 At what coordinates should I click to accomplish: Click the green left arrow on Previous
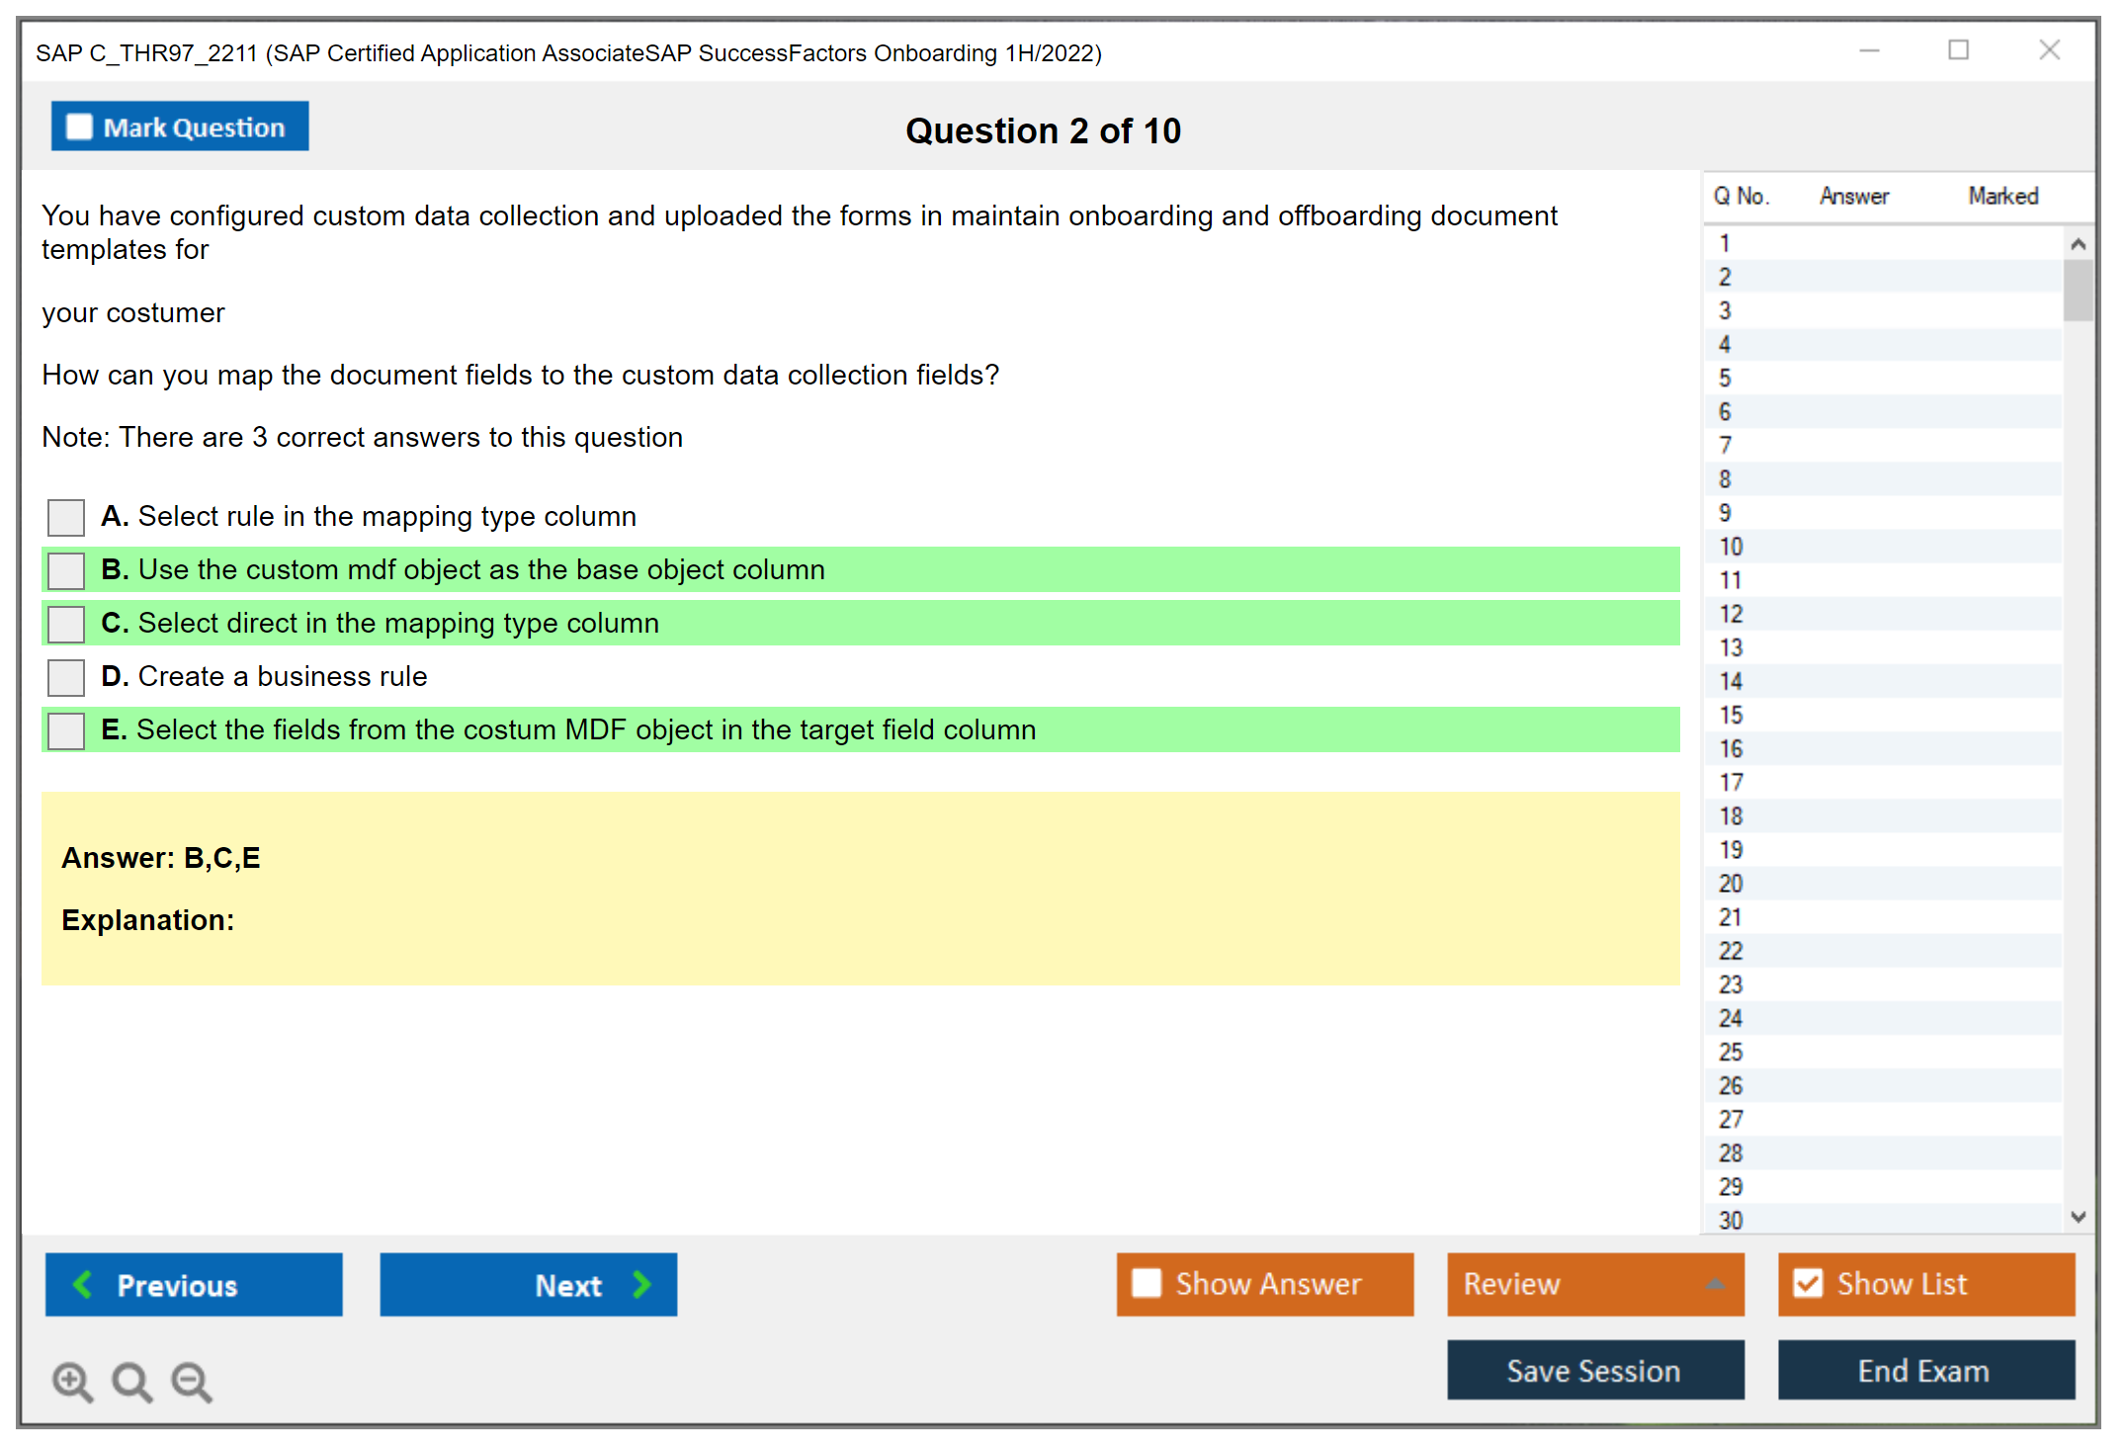click(x=83, y=1284)
